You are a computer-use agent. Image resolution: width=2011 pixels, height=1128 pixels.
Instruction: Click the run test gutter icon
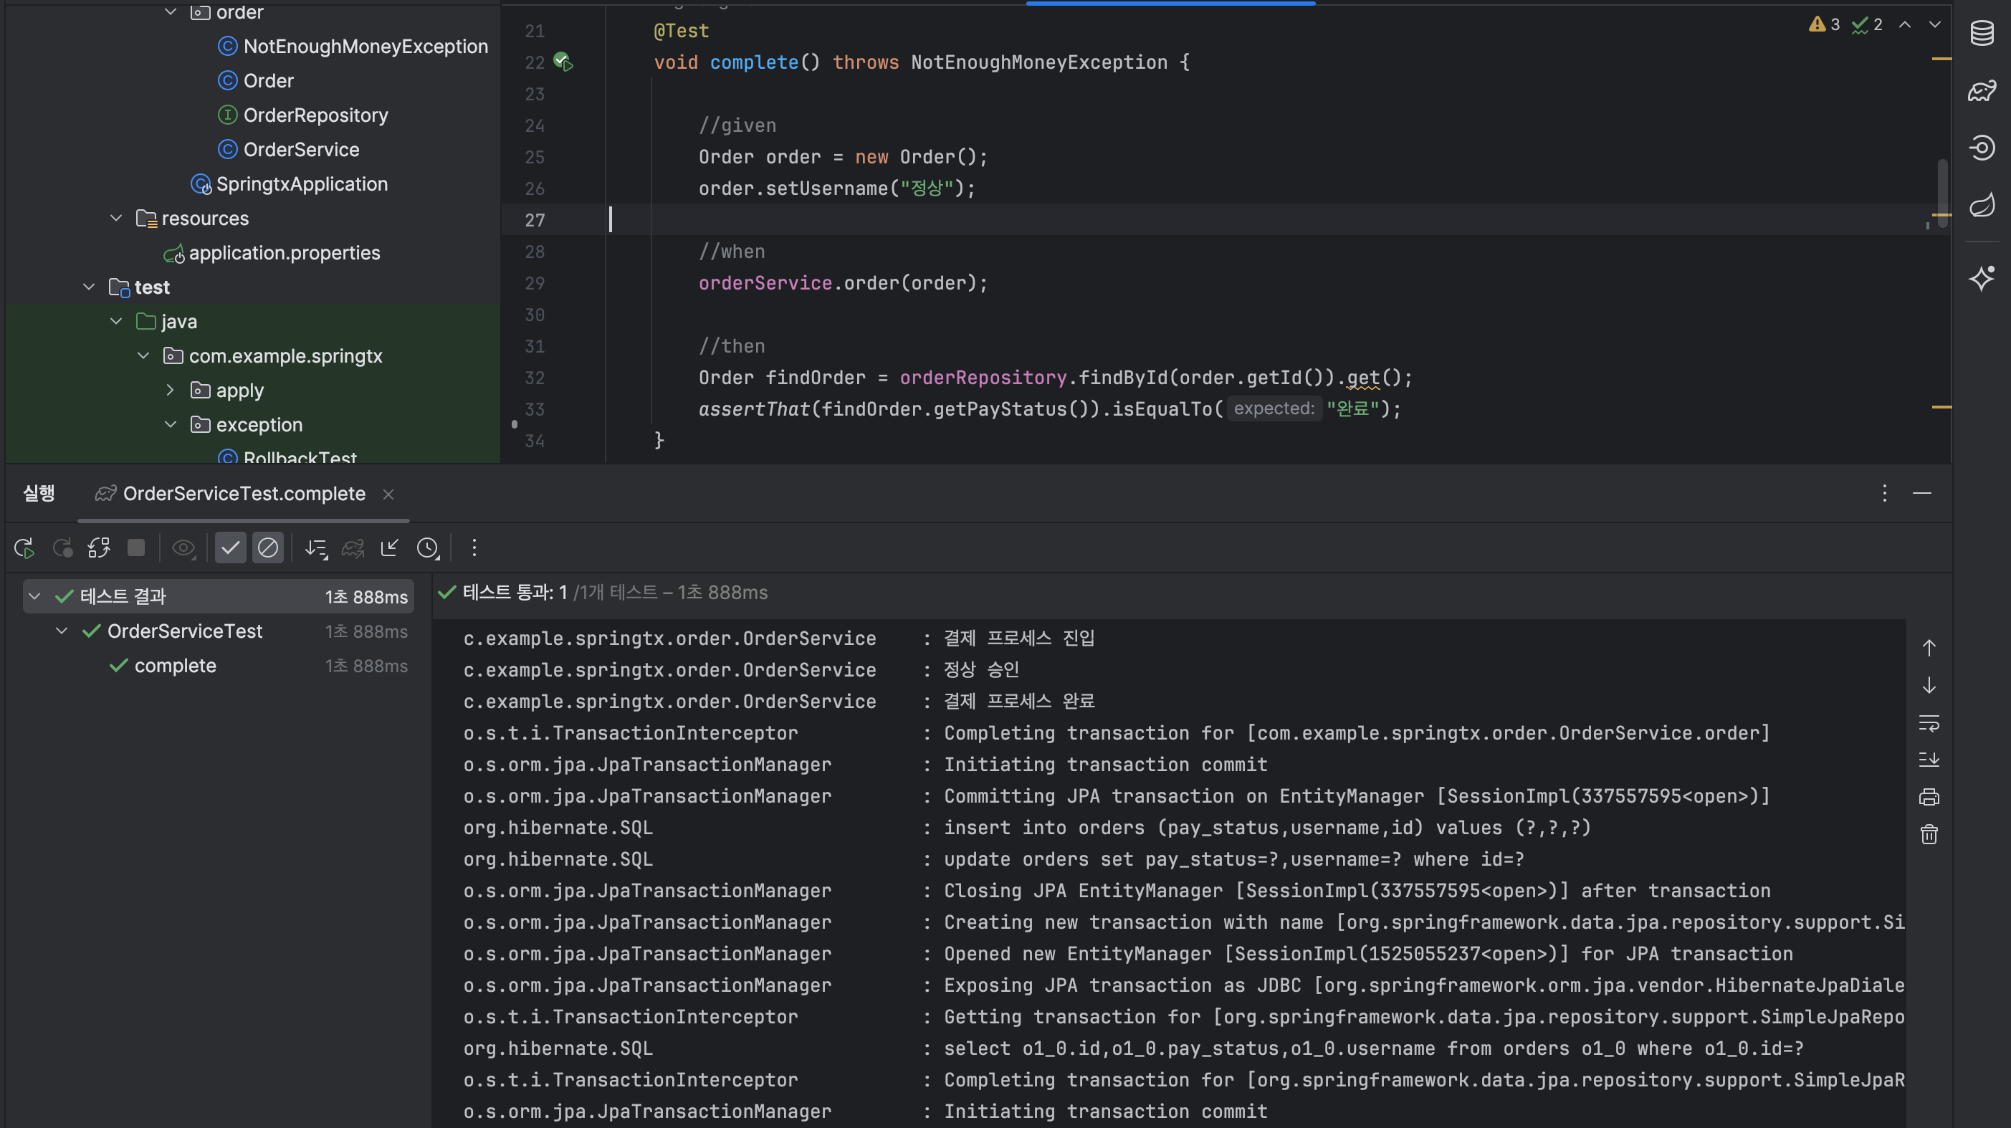click(563, 62)
